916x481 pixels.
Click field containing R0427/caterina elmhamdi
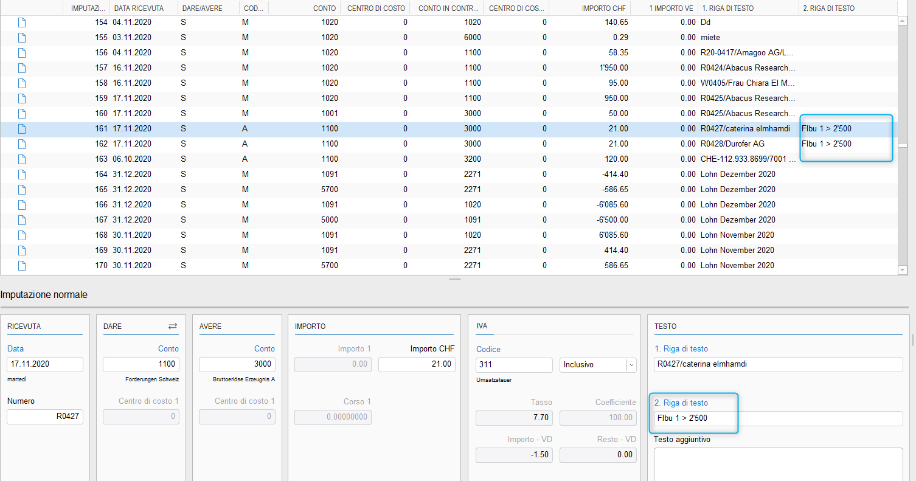pyautogui.click(x=778, y=364)
